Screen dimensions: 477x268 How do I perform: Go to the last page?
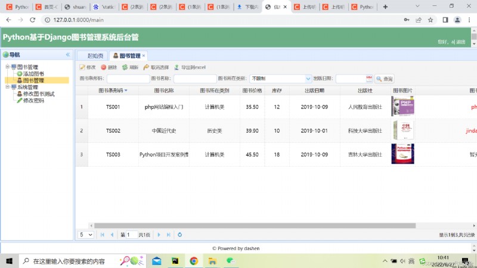(x=169, y=235)
